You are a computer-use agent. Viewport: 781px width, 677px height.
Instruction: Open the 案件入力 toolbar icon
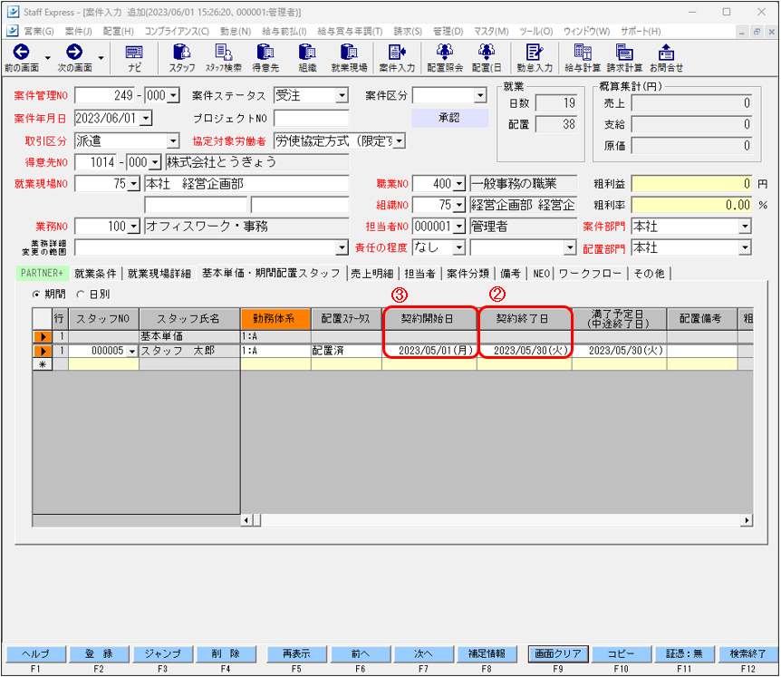[x=397, y=58]
